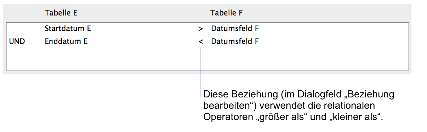
Task: Click the Tabelle E column header
Action: [x=61, y=13]
